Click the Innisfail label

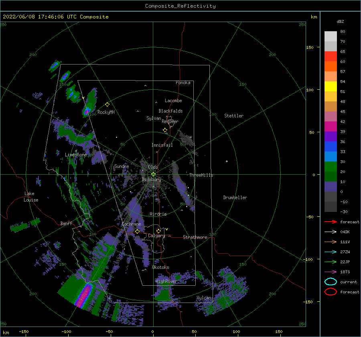(x=162, y=145)
